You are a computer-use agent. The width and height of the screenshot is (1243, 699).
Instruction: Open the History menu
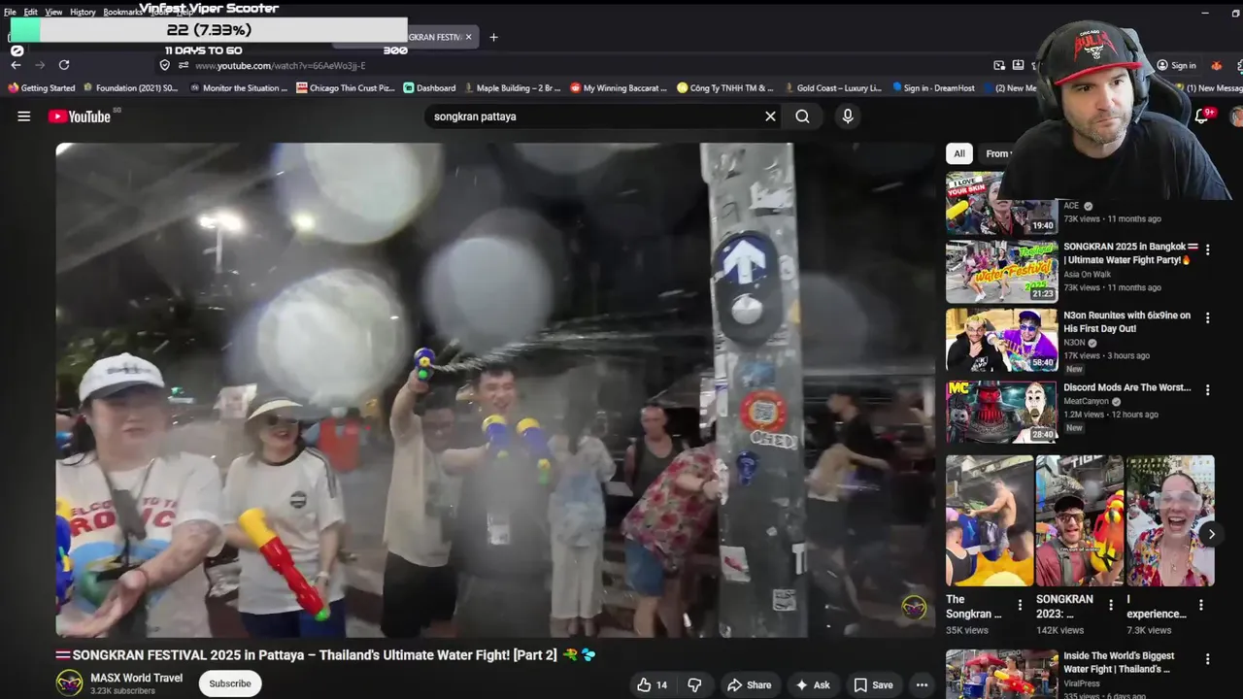click(x=83, y=12)
